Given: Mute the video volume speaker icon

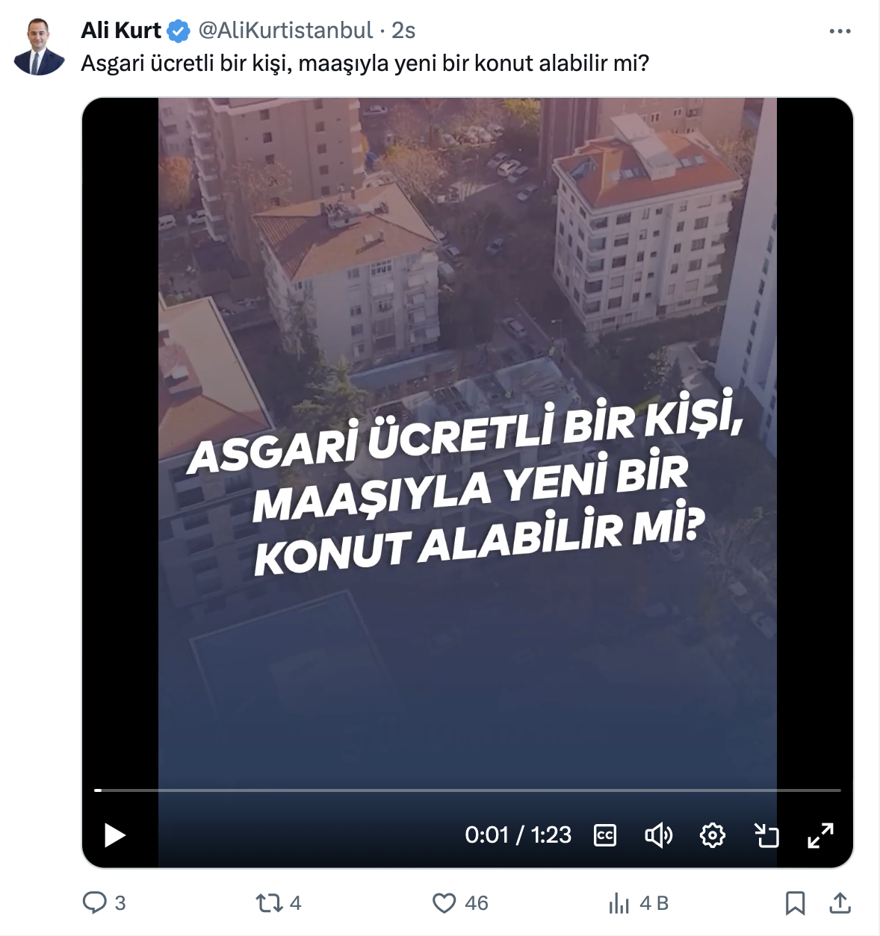Looking at the screenshot, I should 659,835.
